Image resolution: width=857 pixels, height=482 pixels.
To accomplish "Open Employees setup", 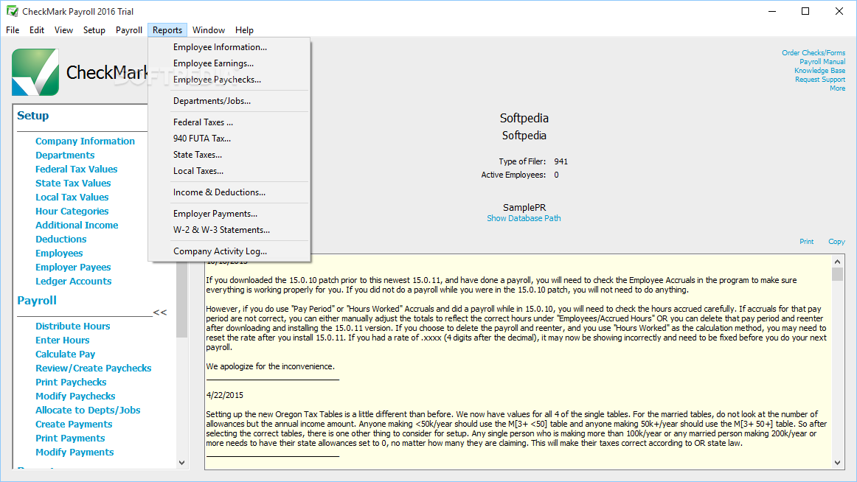I will [x=59, y=254].
